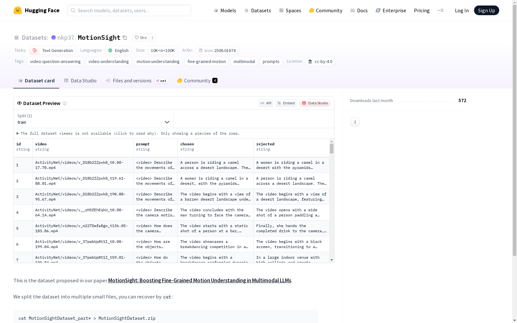517x323 pixels.
Task: Click the multimodal tag
Action: coord(244,61)
